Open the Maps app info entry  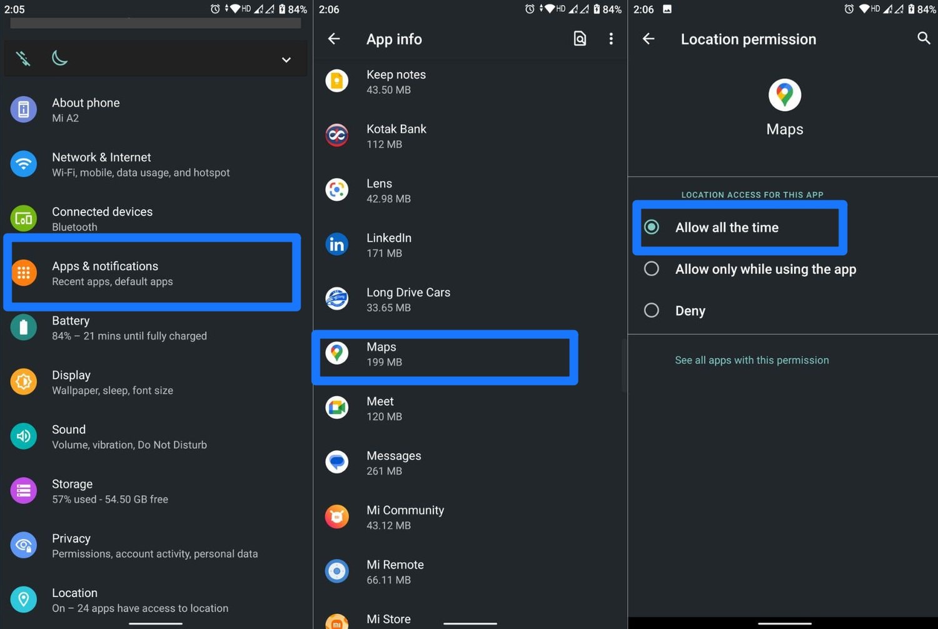(444, 355)
